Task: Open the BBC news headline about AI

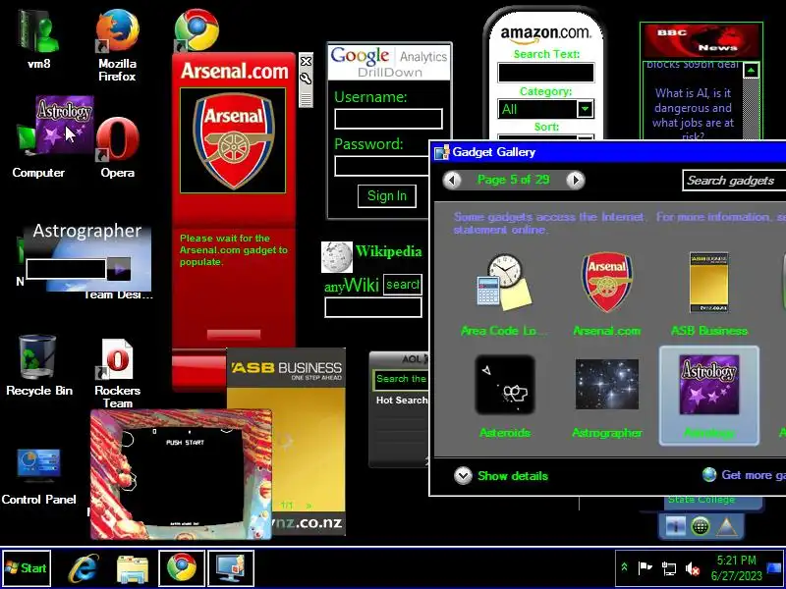Action: (x=694, y=115)
